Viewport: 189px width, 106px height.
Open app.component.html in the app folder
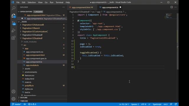click(35, 55)
